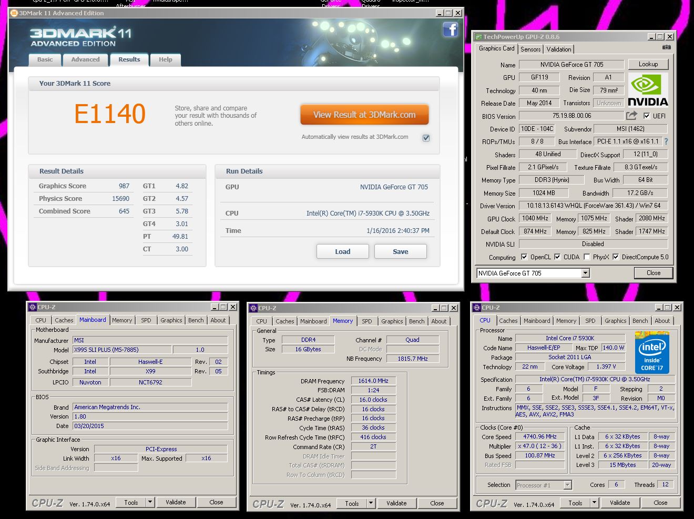
Task: Select About tab in the CPU tab CPU-Z window
Action: coord(662,320)
